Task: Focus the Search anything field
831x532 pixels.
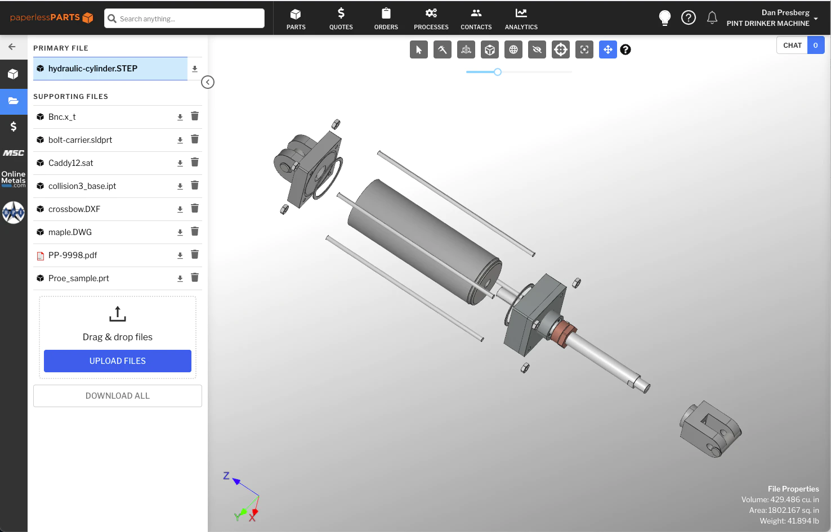Action: (x=185, y=19)
